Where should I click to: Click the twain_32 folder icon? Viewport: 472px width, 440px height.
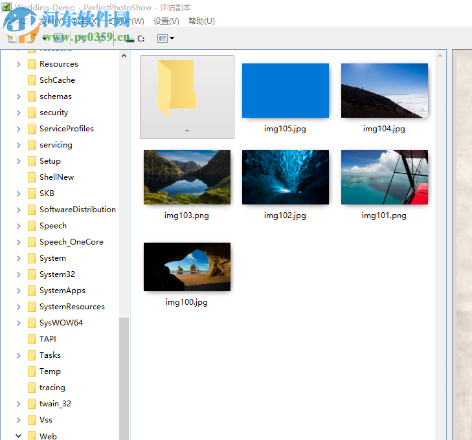(32, 404)
